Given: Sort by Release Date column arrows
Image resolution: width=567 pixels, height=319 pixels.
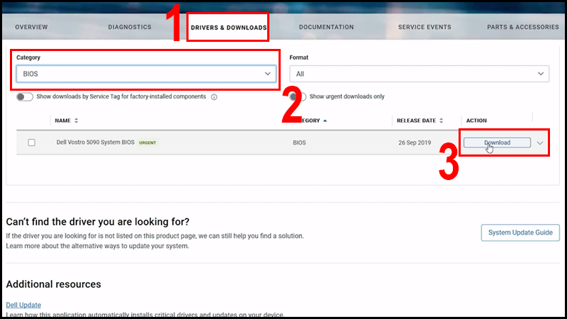Looking at the screenshot, I should tap(441, 121).
